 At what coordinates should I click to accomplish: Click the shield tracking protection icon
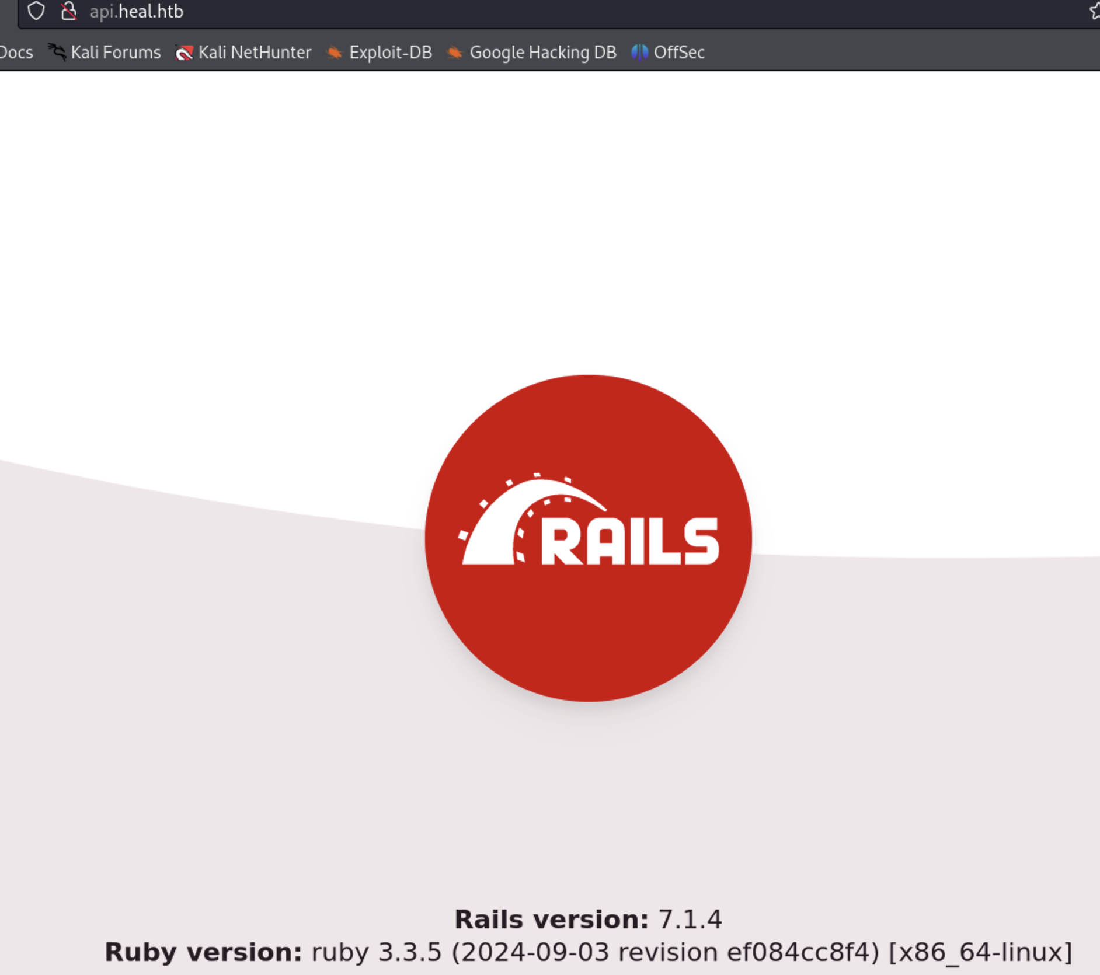pyautogui.click(x=36, y=11)
